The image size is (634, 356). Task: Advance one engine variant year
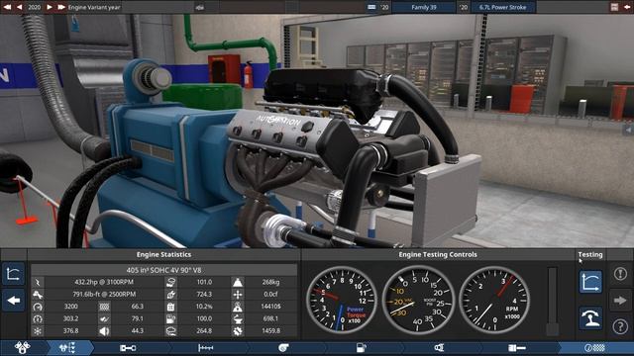(49, 7)
